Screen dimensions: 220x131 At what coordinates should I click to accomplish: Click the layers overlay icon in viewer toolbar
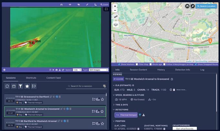coord(79,5)
